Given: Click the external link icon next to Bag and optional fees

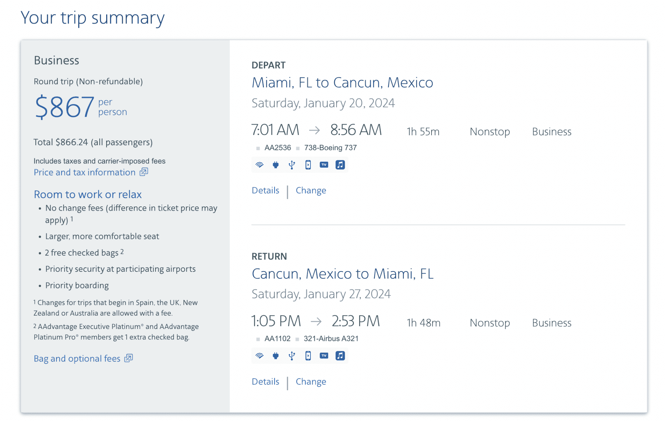Looking at the screenshot, I should coord(129,358).
